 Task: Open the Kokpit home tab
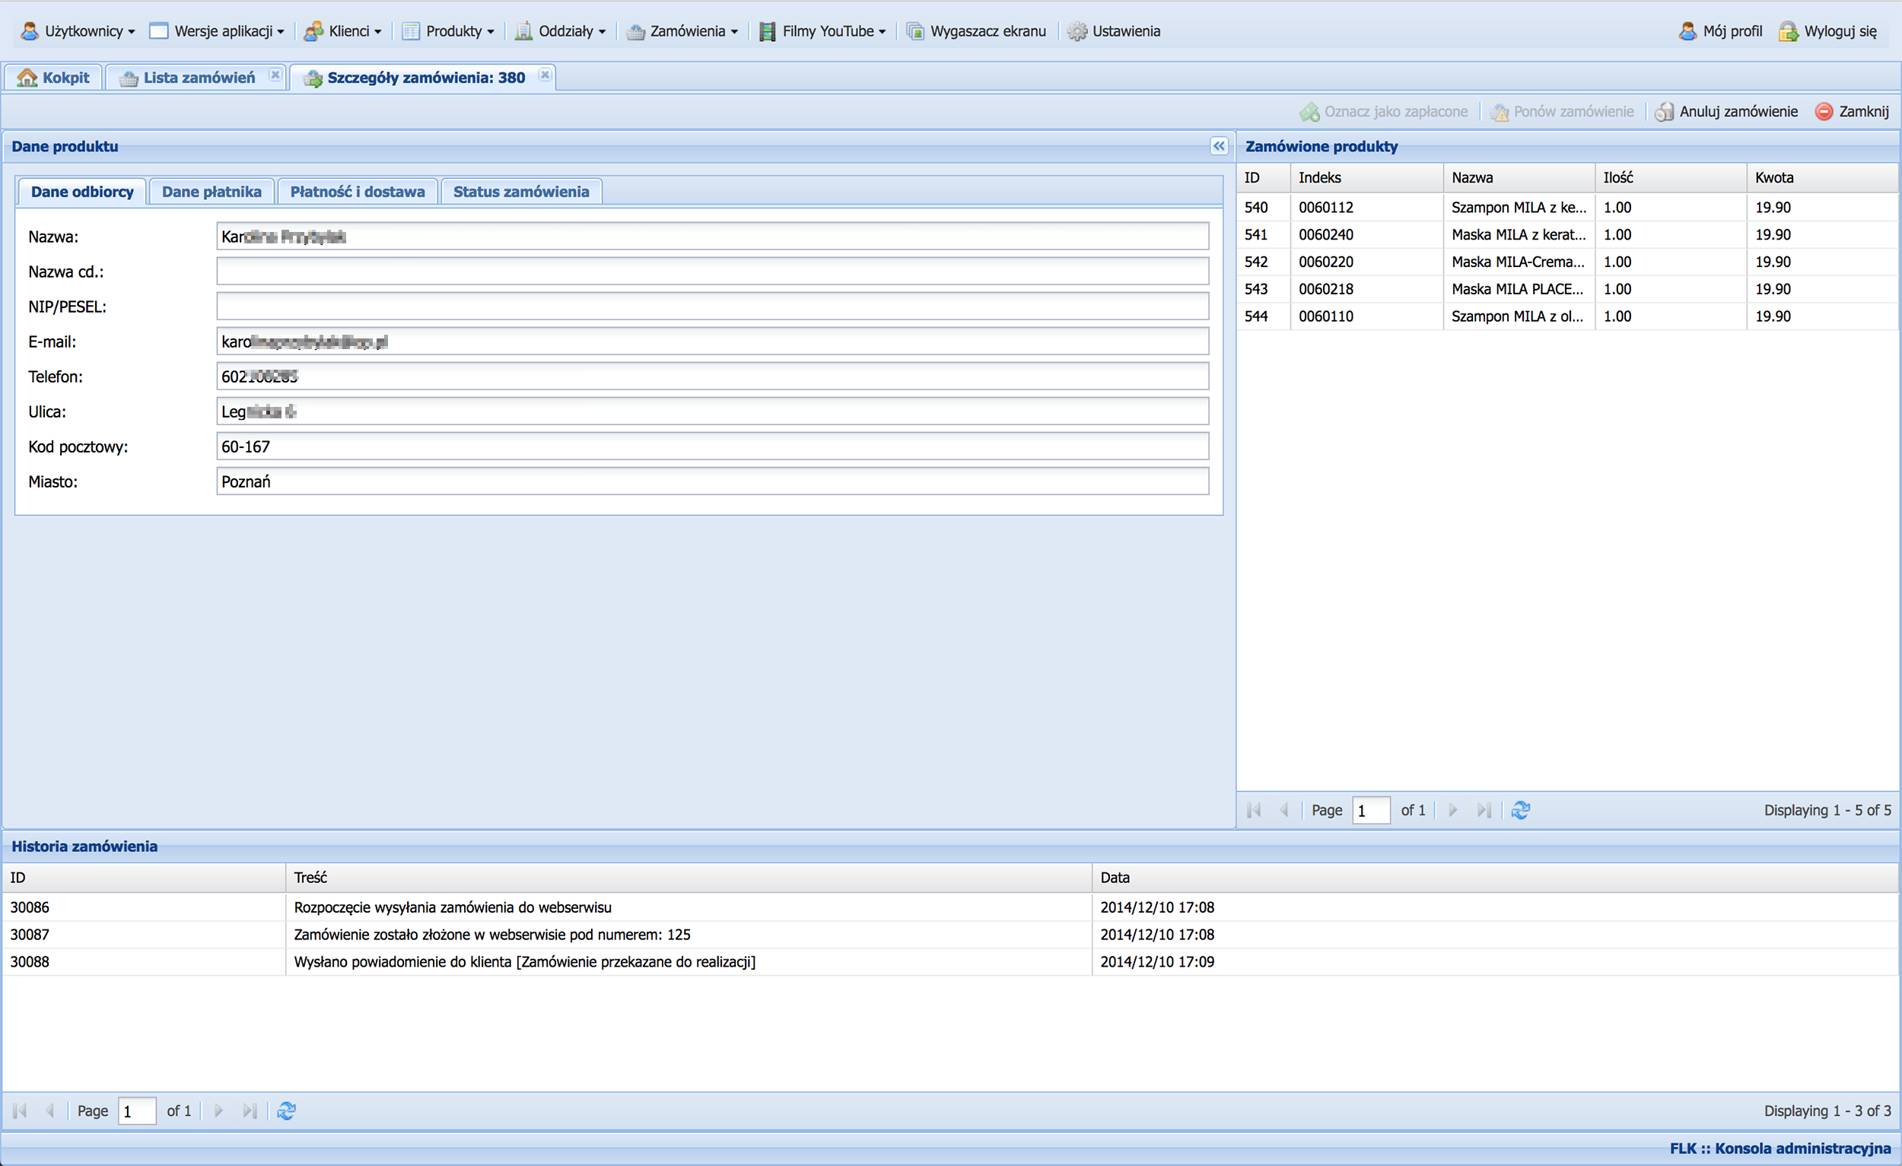point(54,78)
